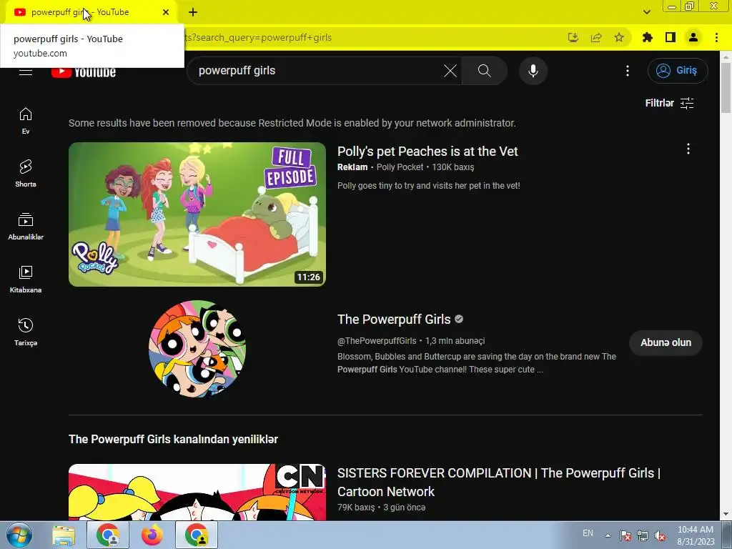Click the EN language indicator
732x549 pixels.
(588, 533)
